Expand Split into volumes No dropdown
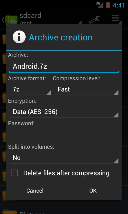This screenshot has height=214, width=128. coord(64,158)
